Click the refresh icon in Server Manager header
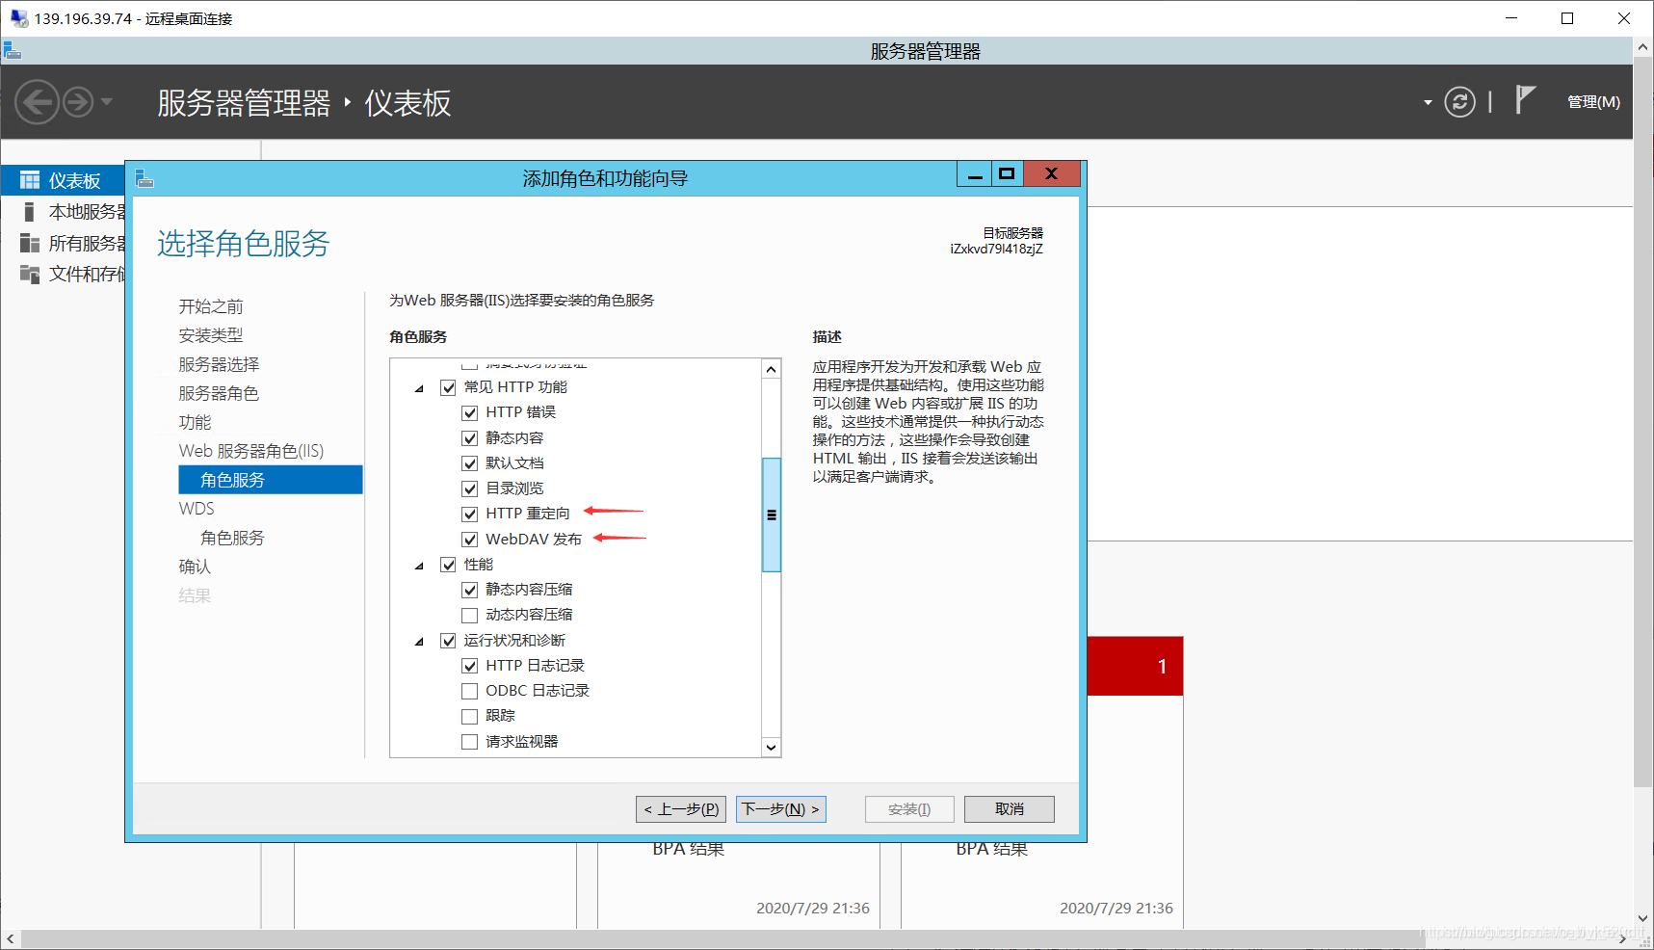Viewport: 1654px width, 950px height. 1459,101
